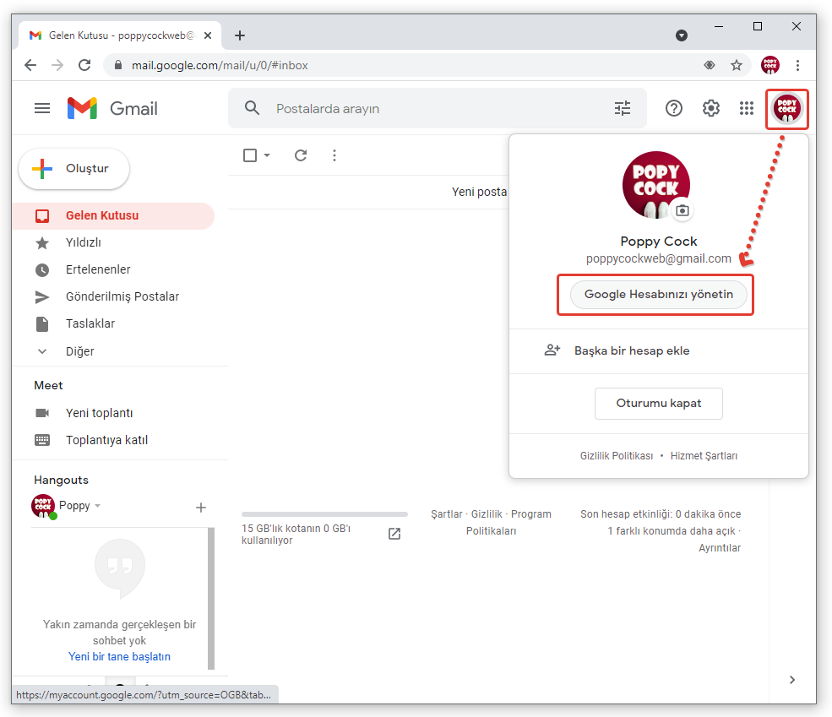Tick the select-all messages checkbox
Image resolution: width=832 pixels, height=717 pixels.
[x=250, y=155]
